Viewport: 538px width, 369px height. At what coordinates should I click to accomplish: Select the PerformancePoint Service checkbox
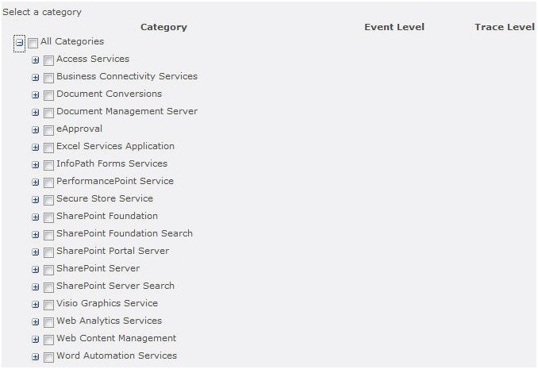click(48, 183)
